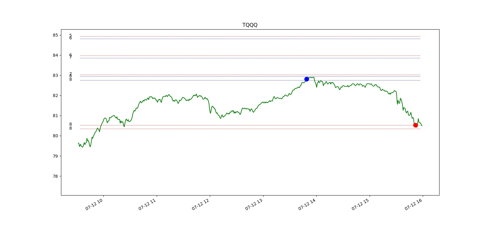Click the x-axis label 07-12 13
The width and height of the screenshot is (488, 244).
[254, 204]
